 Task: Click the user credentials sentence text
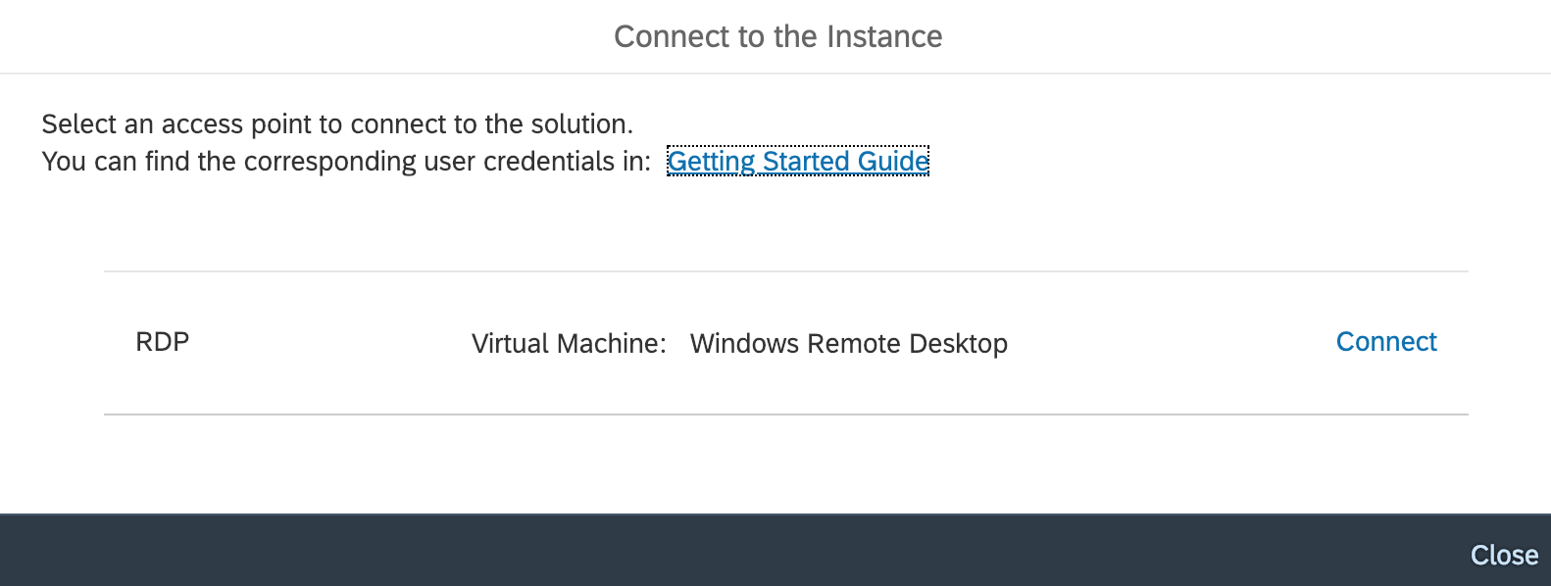coord(346,162)
